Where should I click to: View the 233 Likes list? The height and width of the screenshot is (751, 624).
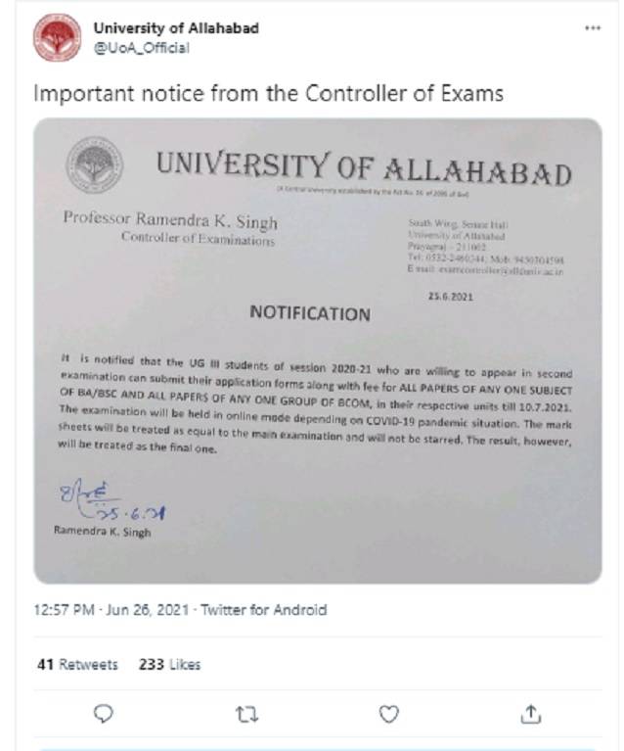pyautogui.click(x=170, y=664)
